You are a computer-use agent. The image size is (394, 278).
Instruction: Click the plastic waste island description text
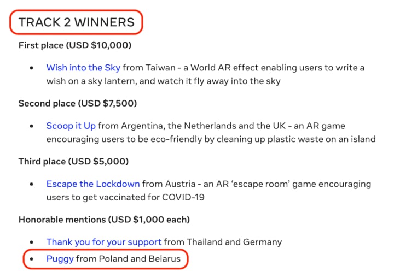click(211, 139)
